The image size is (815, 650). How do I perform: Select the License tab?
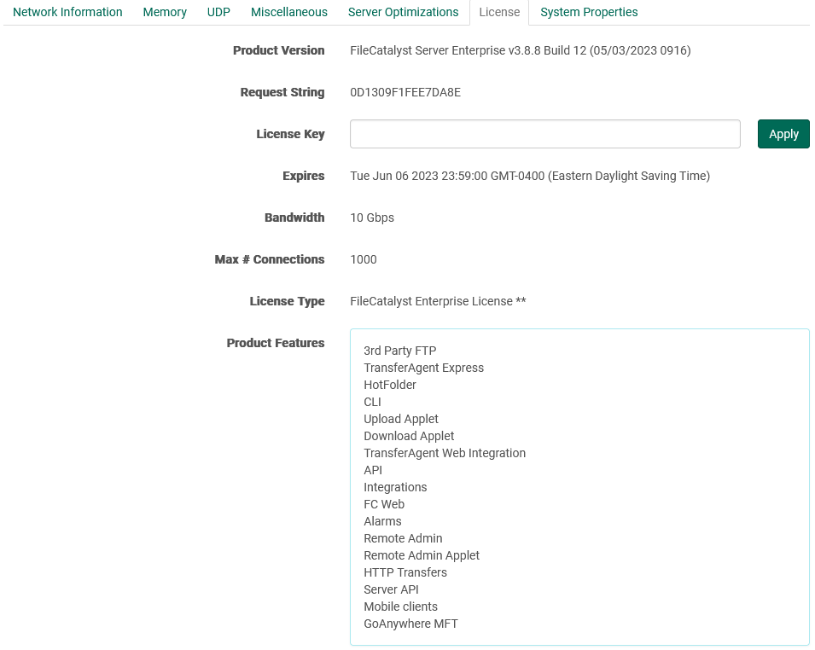[x=499, y=12]
